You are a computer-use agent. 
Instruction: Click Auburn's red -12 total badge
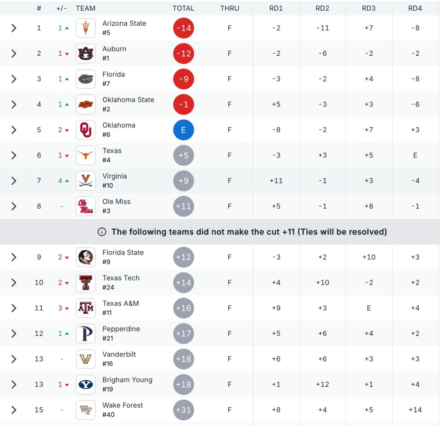pyautogui.click(x=183, y=54)
